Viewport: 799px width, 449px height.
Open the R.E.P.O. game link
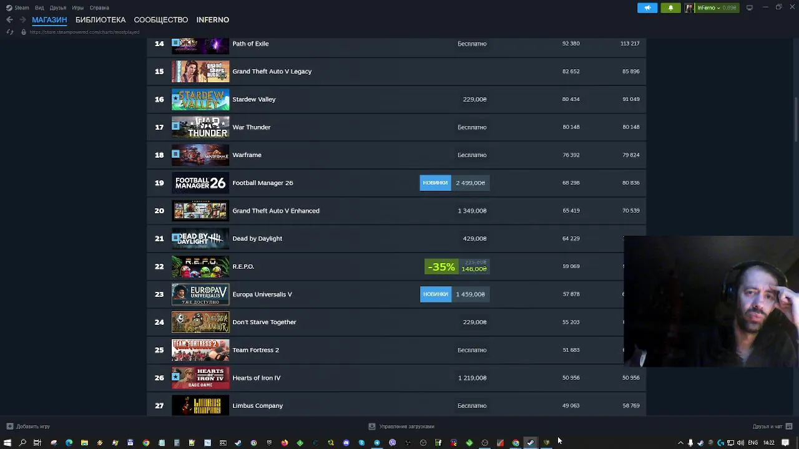pyautogui.click(x=243, y=266)
